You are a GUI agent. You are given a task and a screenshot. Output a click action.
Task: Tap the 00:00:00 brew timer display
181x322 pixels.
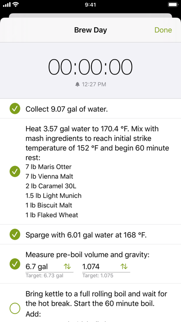pos(90,67)
